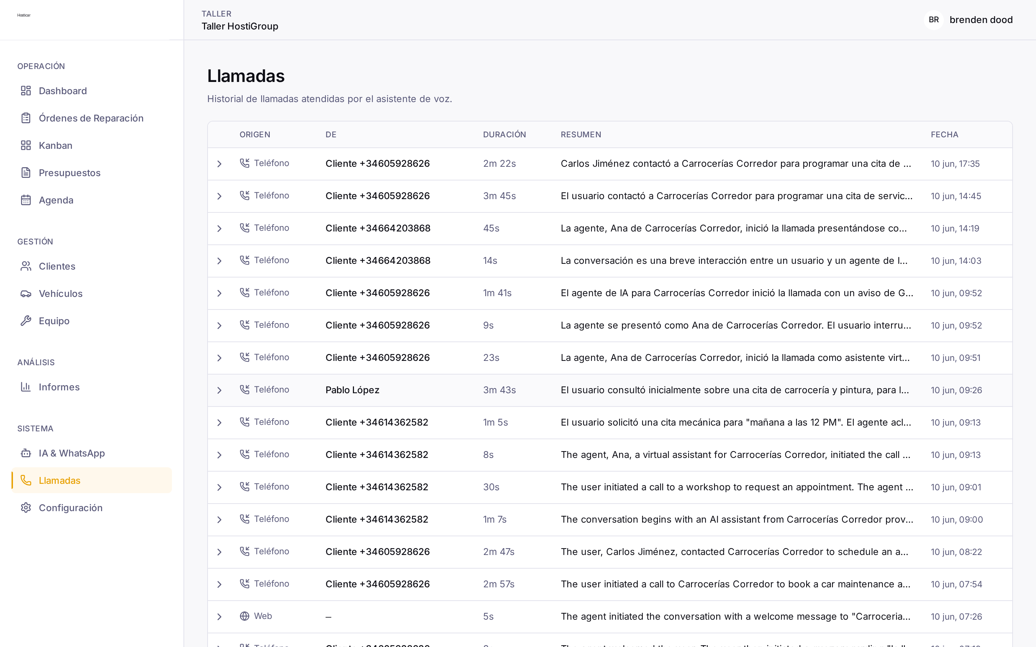Click the Informes bar chart icon
The image size is (1036, 647).
26,387
